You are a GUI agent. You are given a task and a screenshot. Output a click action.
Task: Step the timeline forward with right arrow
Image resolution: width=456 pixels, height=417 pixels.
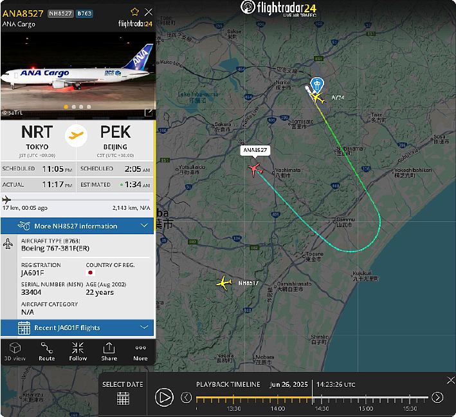[x=437, y=397]
